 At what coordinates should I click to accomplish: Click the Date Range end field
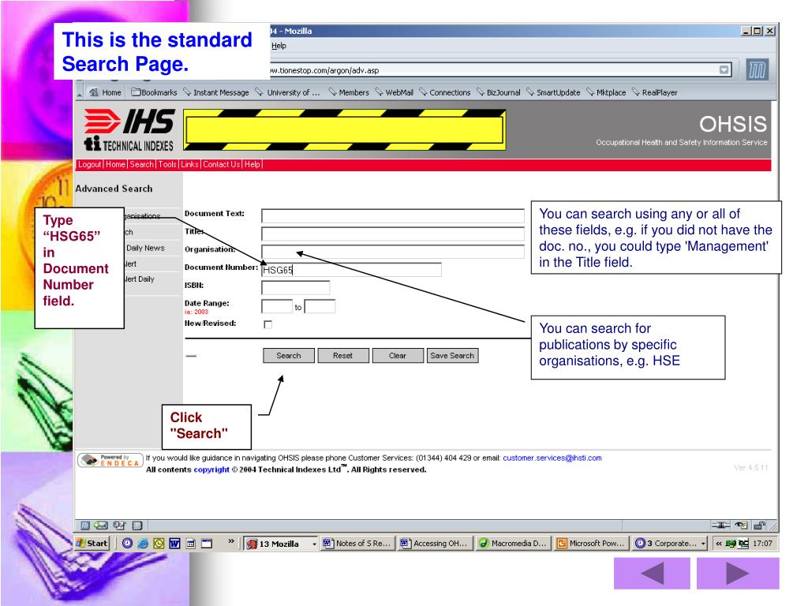[320, 307]
